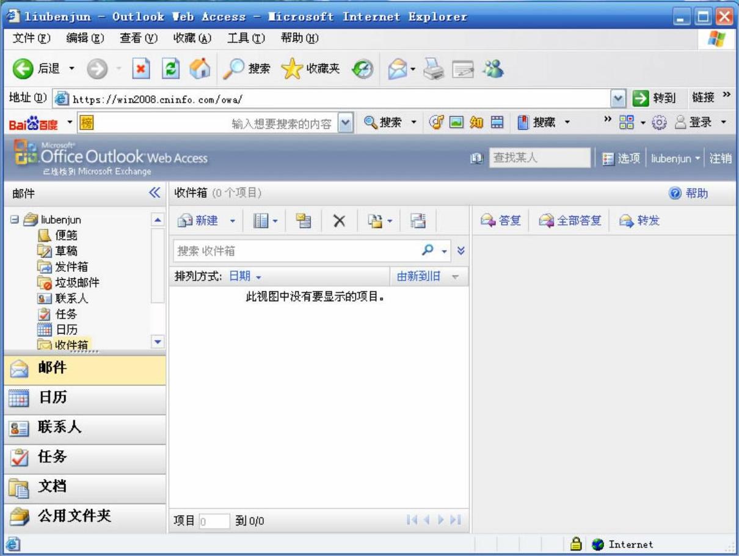
Task: Click 转发 to forward the message
Action: click(x=639, y=221)
